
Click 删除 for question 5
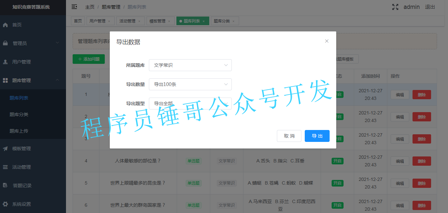(x=422, y=183)
